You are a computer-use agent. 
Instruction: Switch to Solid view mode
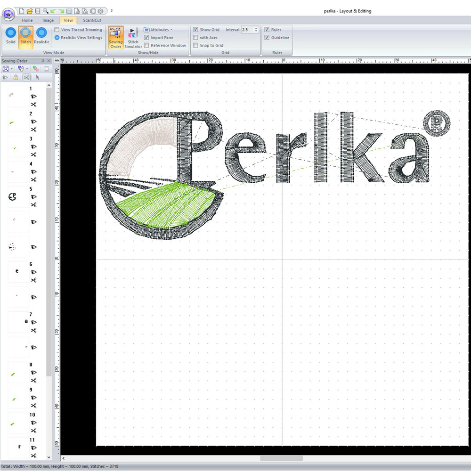tap(10, 36)
